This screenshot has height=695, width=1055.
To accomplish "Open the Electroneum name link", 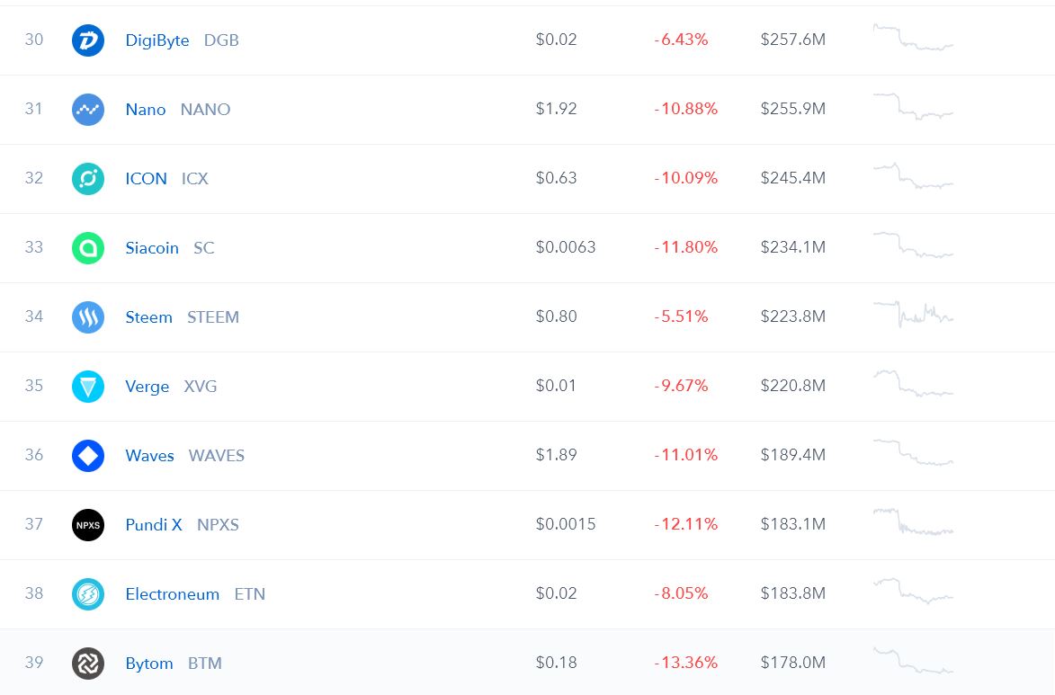I will [172, 594].
